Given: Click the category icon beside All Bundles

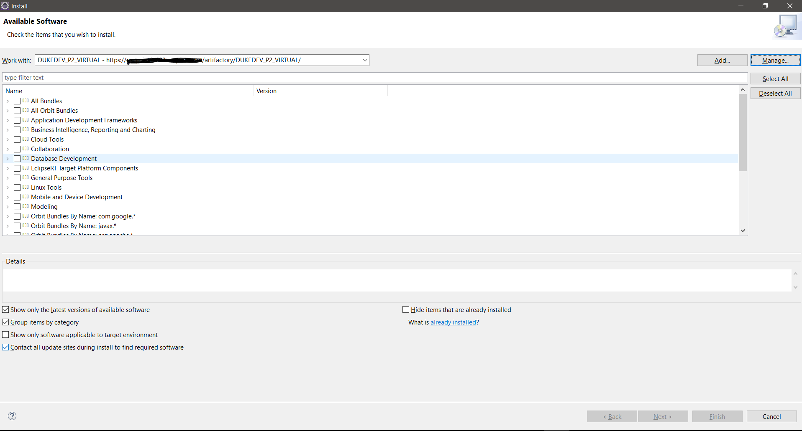Looking at the screenshot, I should pyautogui.click(x=26, y=101).
